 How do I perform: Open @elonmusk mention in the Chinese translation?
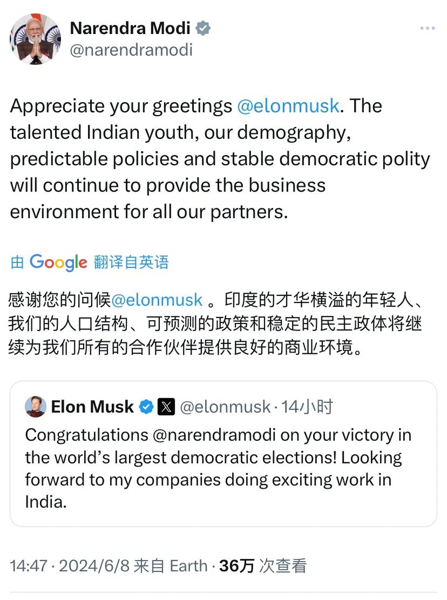click(157, 299)
